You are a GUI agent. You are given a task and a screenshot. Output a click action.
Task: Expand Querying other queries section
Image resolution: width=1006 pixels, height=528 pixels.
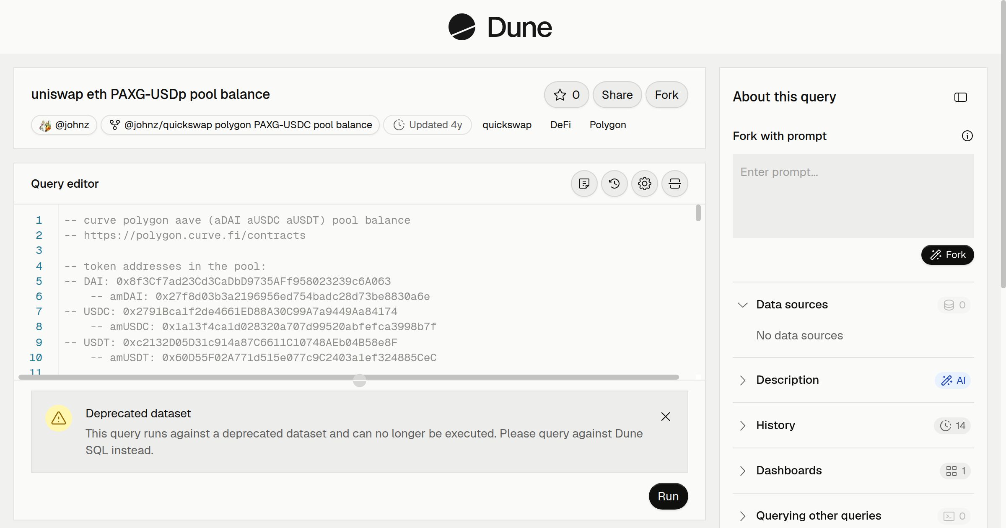[853, 516]
